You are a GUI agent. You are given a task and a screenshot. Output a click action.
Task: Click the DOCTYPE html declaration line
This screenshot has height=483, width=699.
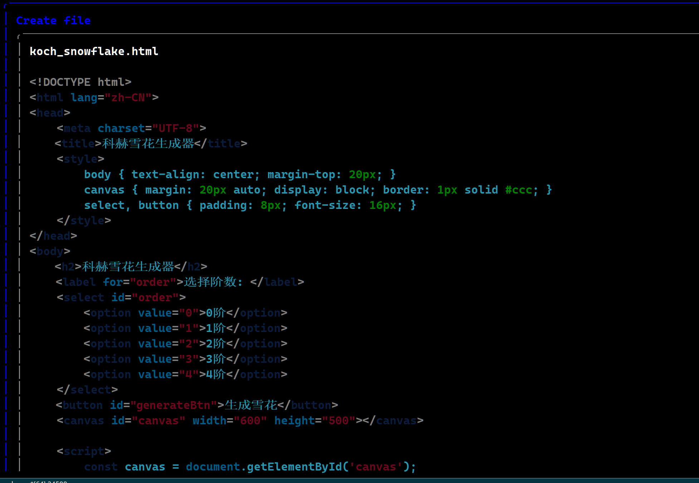coord(80,82)
